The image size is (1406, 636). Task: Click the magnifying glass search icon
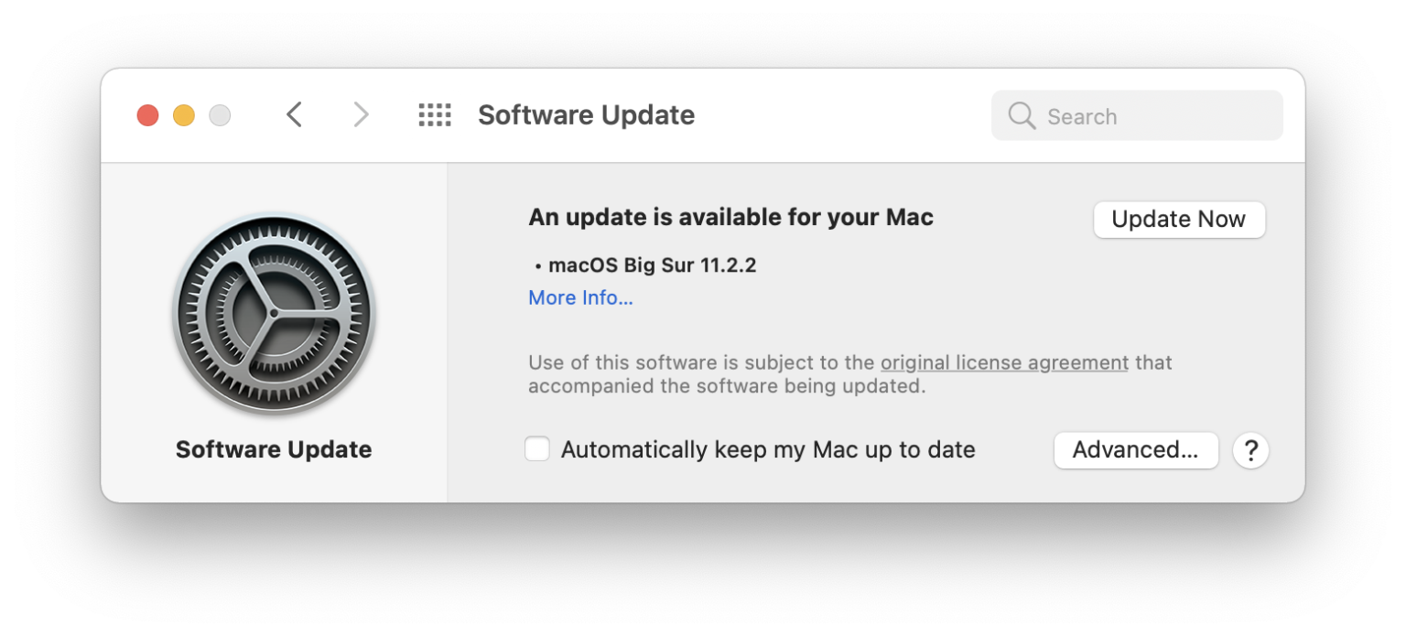(1021, 115)
